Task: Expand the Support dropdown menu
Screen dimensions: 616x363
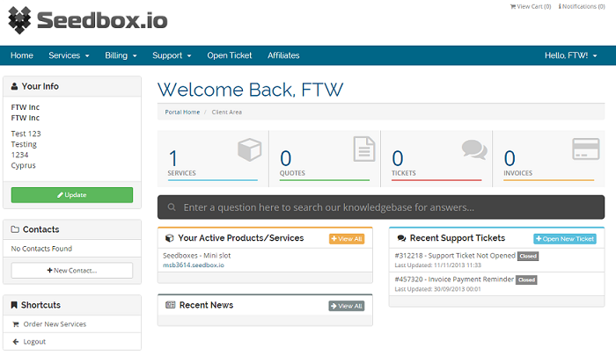Action: [x=172, y=55]
